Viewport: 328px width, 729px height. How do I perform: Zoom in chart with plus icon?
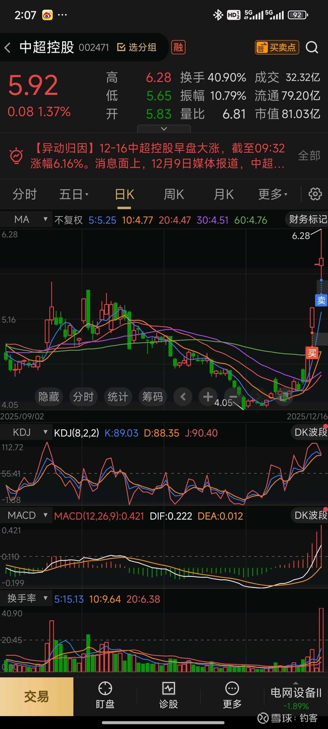click(207, 397)
